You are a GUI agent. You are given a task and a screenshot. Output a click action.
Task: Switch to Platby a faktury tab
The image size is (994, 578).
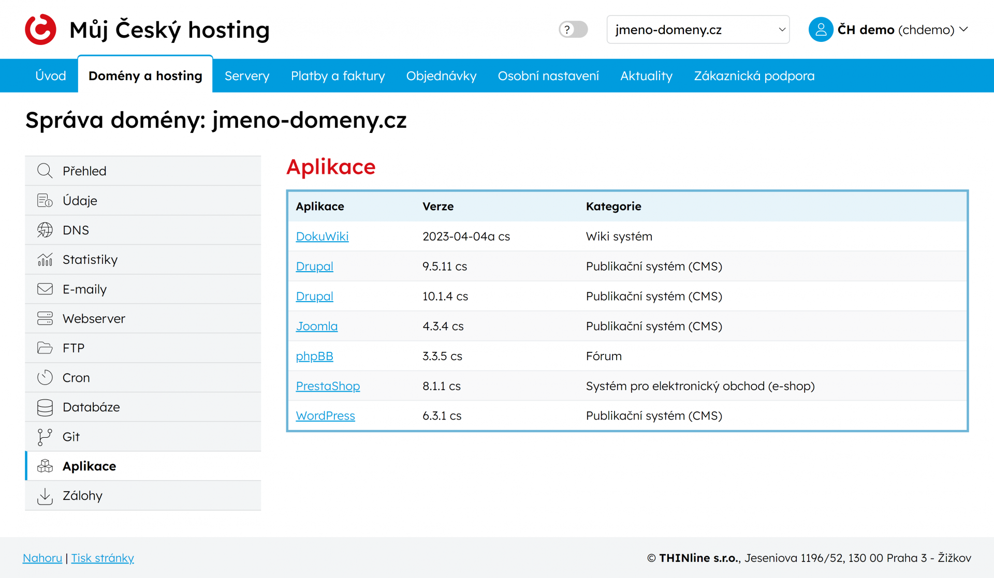[x=338, y=76]
